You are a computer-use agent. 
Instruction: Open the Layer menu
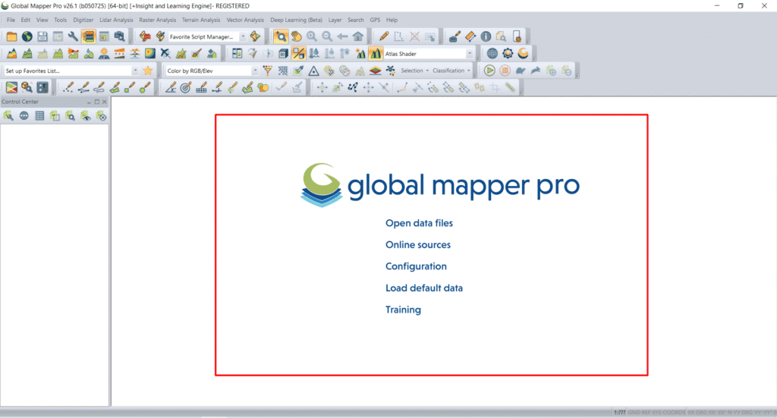(x=335, y=20)
